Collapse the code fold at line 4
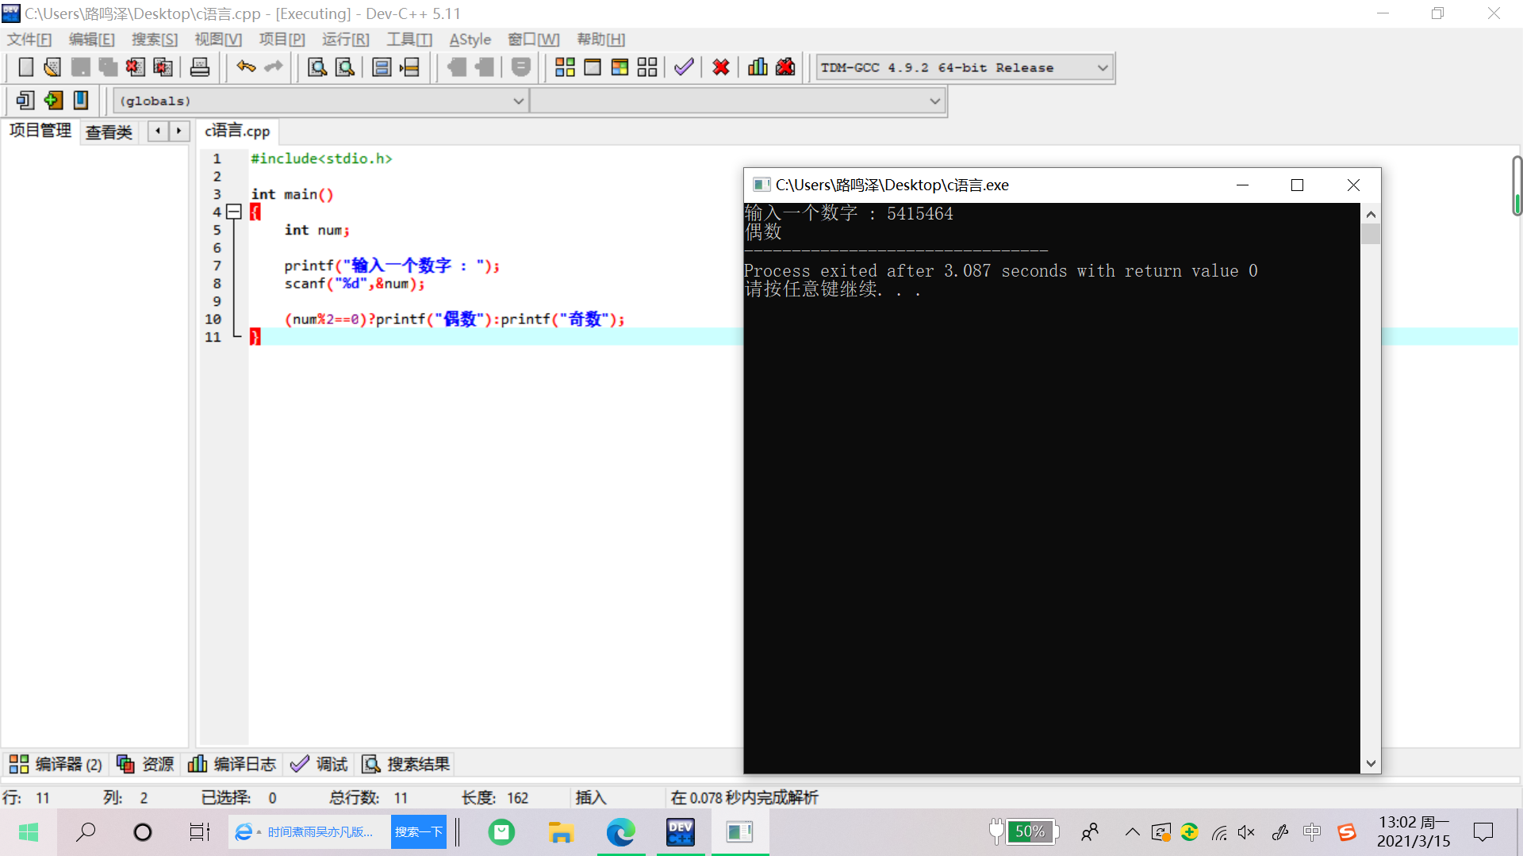The width and height of the screenshot is (1523, 856). click(234, 212)
